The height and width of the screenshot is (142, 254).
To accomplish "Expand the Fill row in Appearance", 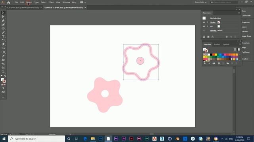I will click(x=208, y=26).
